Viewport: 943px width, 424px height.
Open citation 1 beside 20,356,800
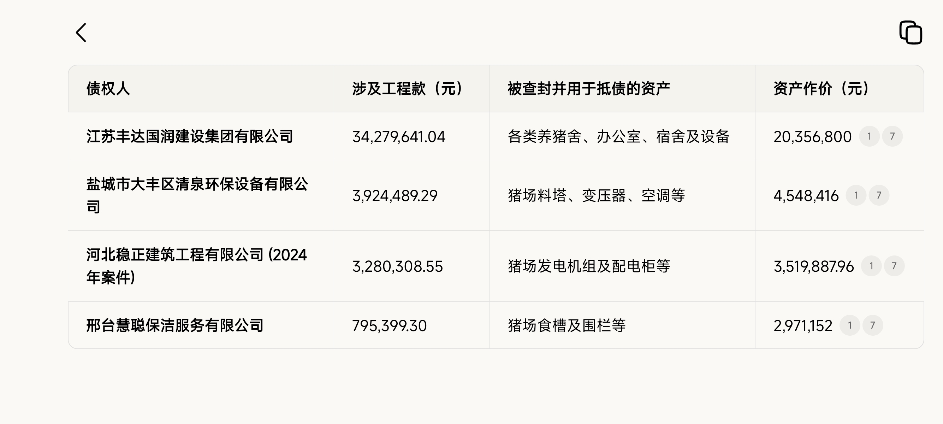point(869,136)
